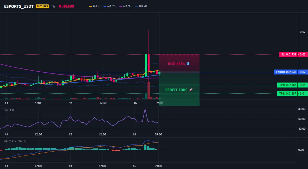Select the 1h timeframe label
The height and width of the screenshot is (169, 308).
[53, 6]
